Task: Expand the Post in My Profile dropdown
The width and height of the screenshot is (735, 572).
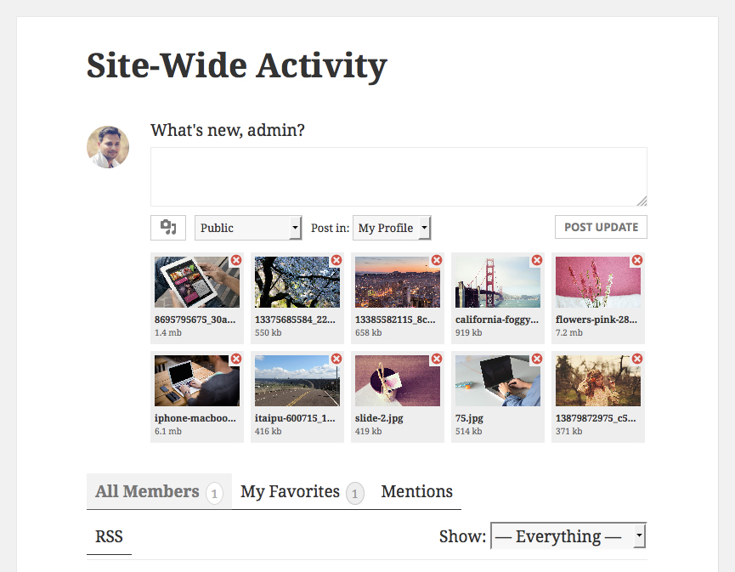Action: [x=392, y=228]
